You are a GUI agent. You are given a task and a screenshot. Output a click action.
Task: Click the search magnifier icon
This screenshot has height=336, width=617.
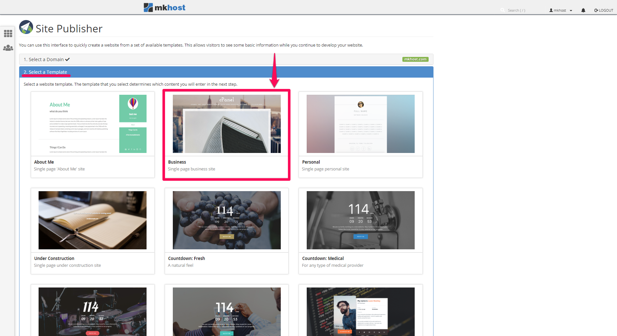coord(502,10)
